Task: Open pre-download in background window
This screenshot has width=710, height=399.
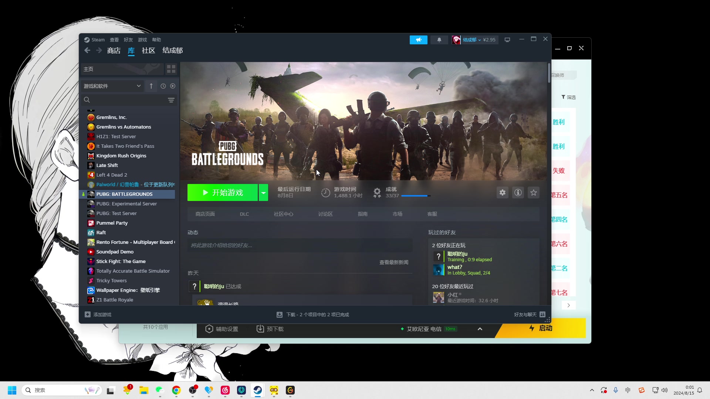Action: click(270, 329)
